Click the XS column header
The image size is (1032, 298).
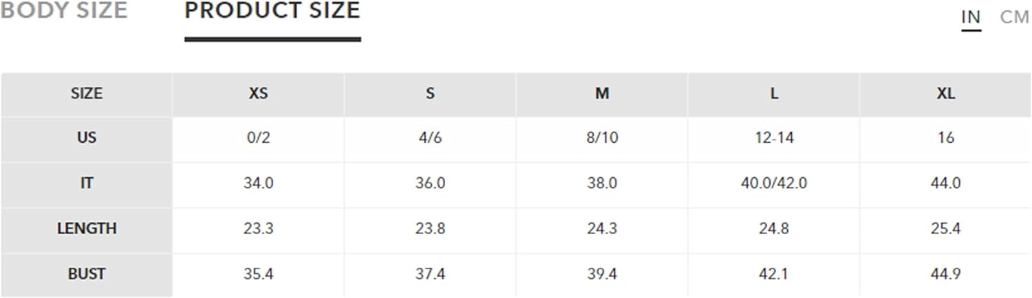(258, 94)
